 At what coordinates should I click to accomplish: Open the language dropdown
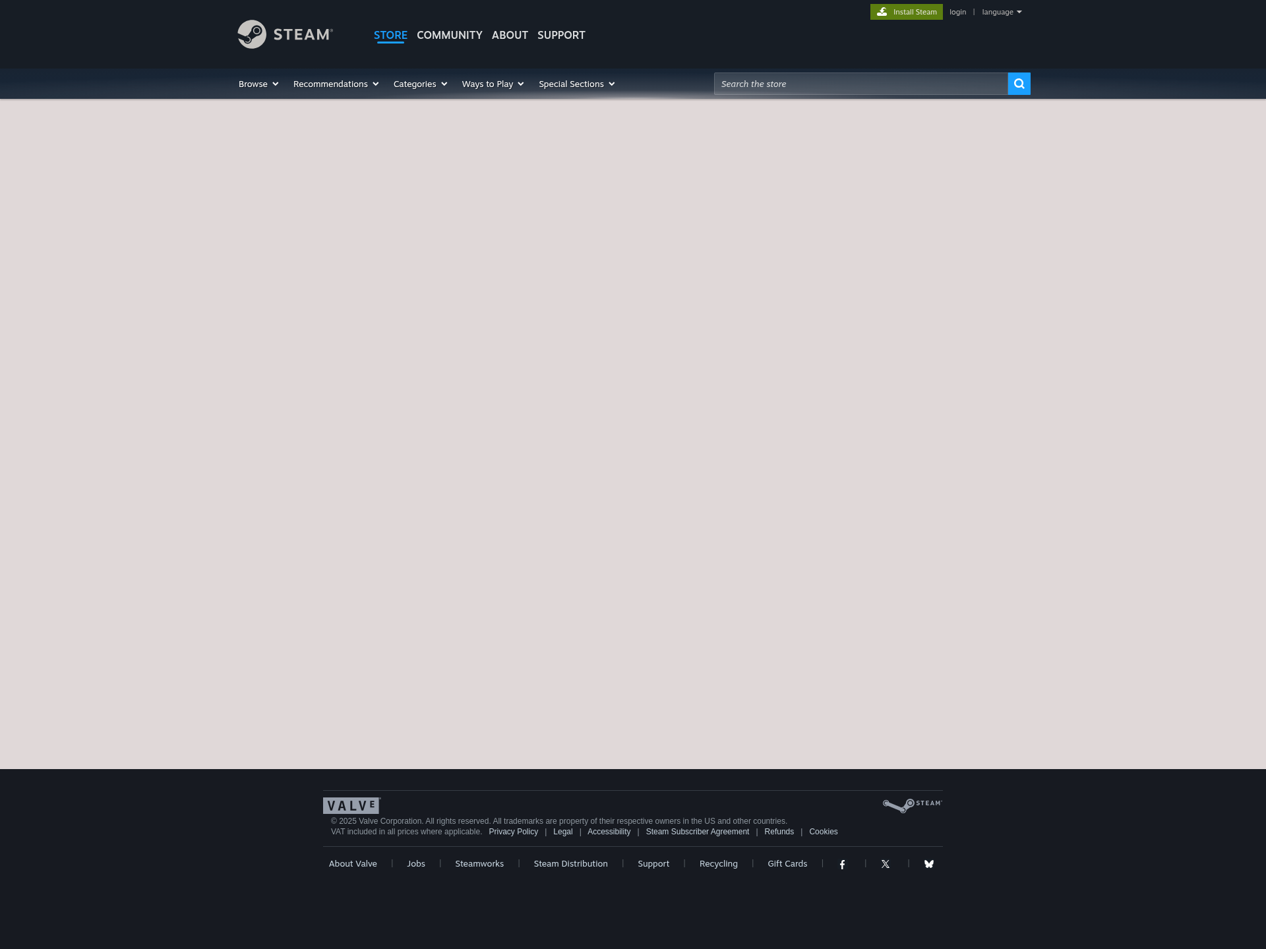[x=1001, y=12]
